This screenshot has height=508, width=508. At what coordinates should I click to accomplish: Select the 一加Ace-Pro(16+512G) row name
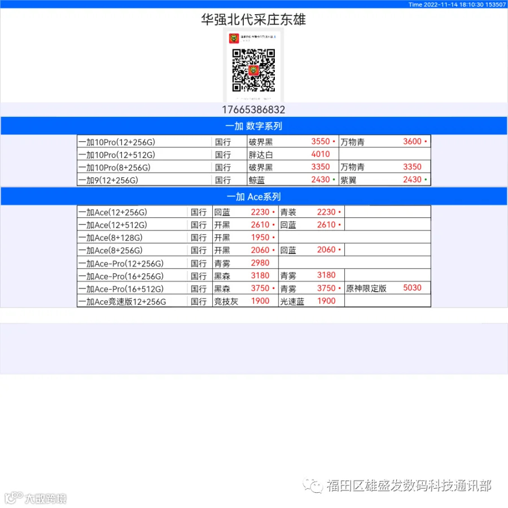click(x=121, y=288)
